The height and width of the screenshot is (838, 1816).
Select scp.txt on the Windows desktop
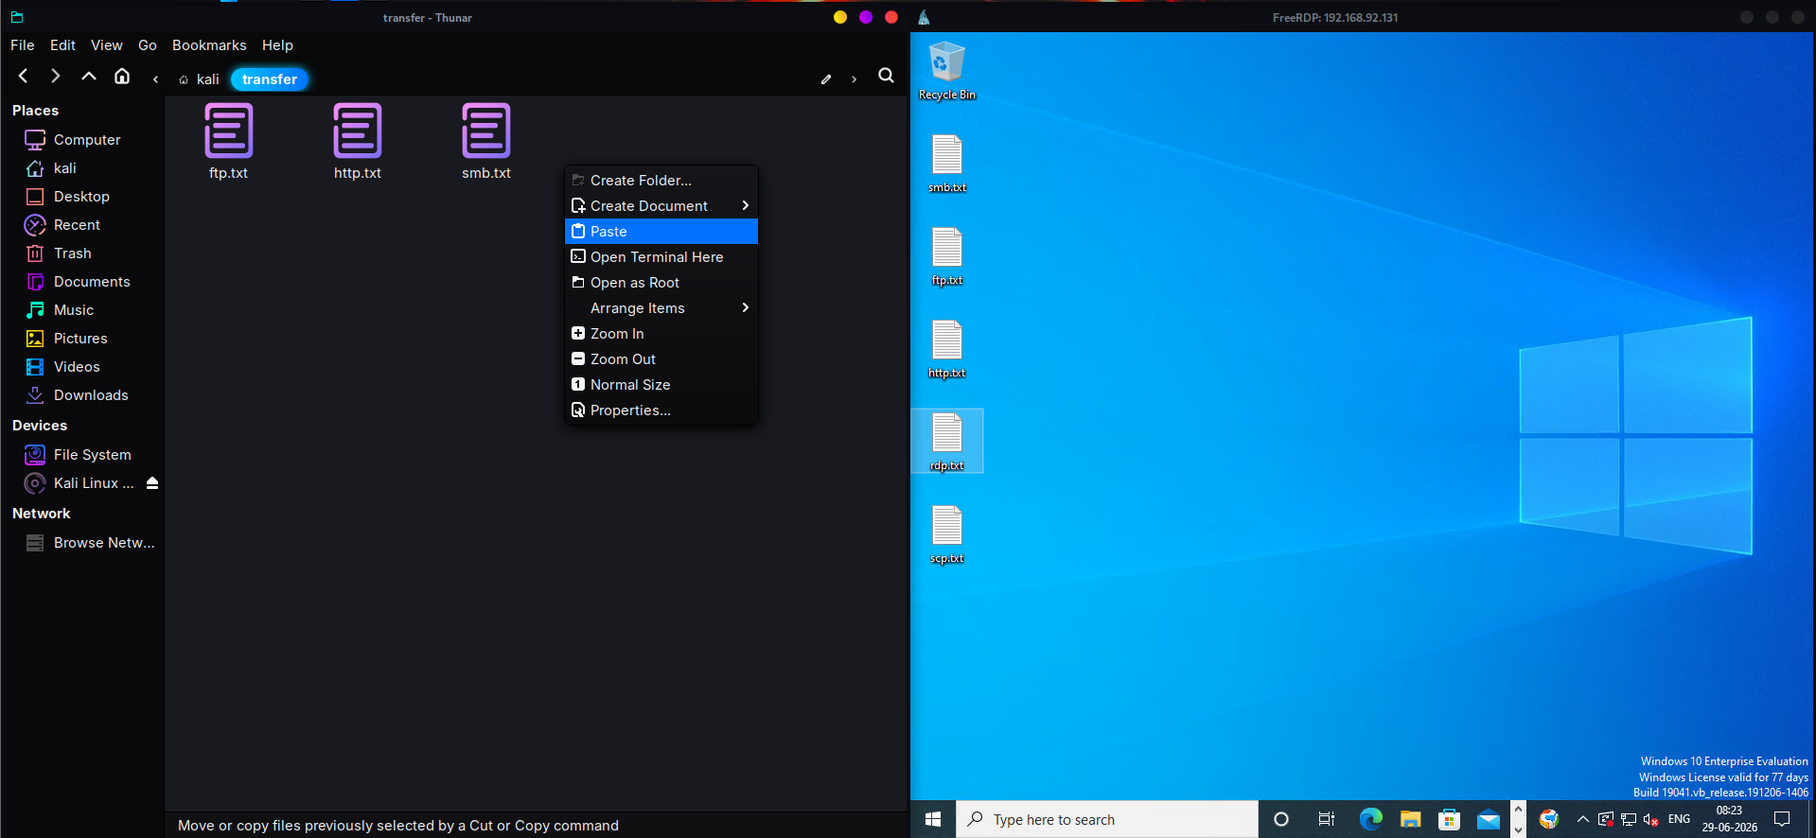[947, 534]
